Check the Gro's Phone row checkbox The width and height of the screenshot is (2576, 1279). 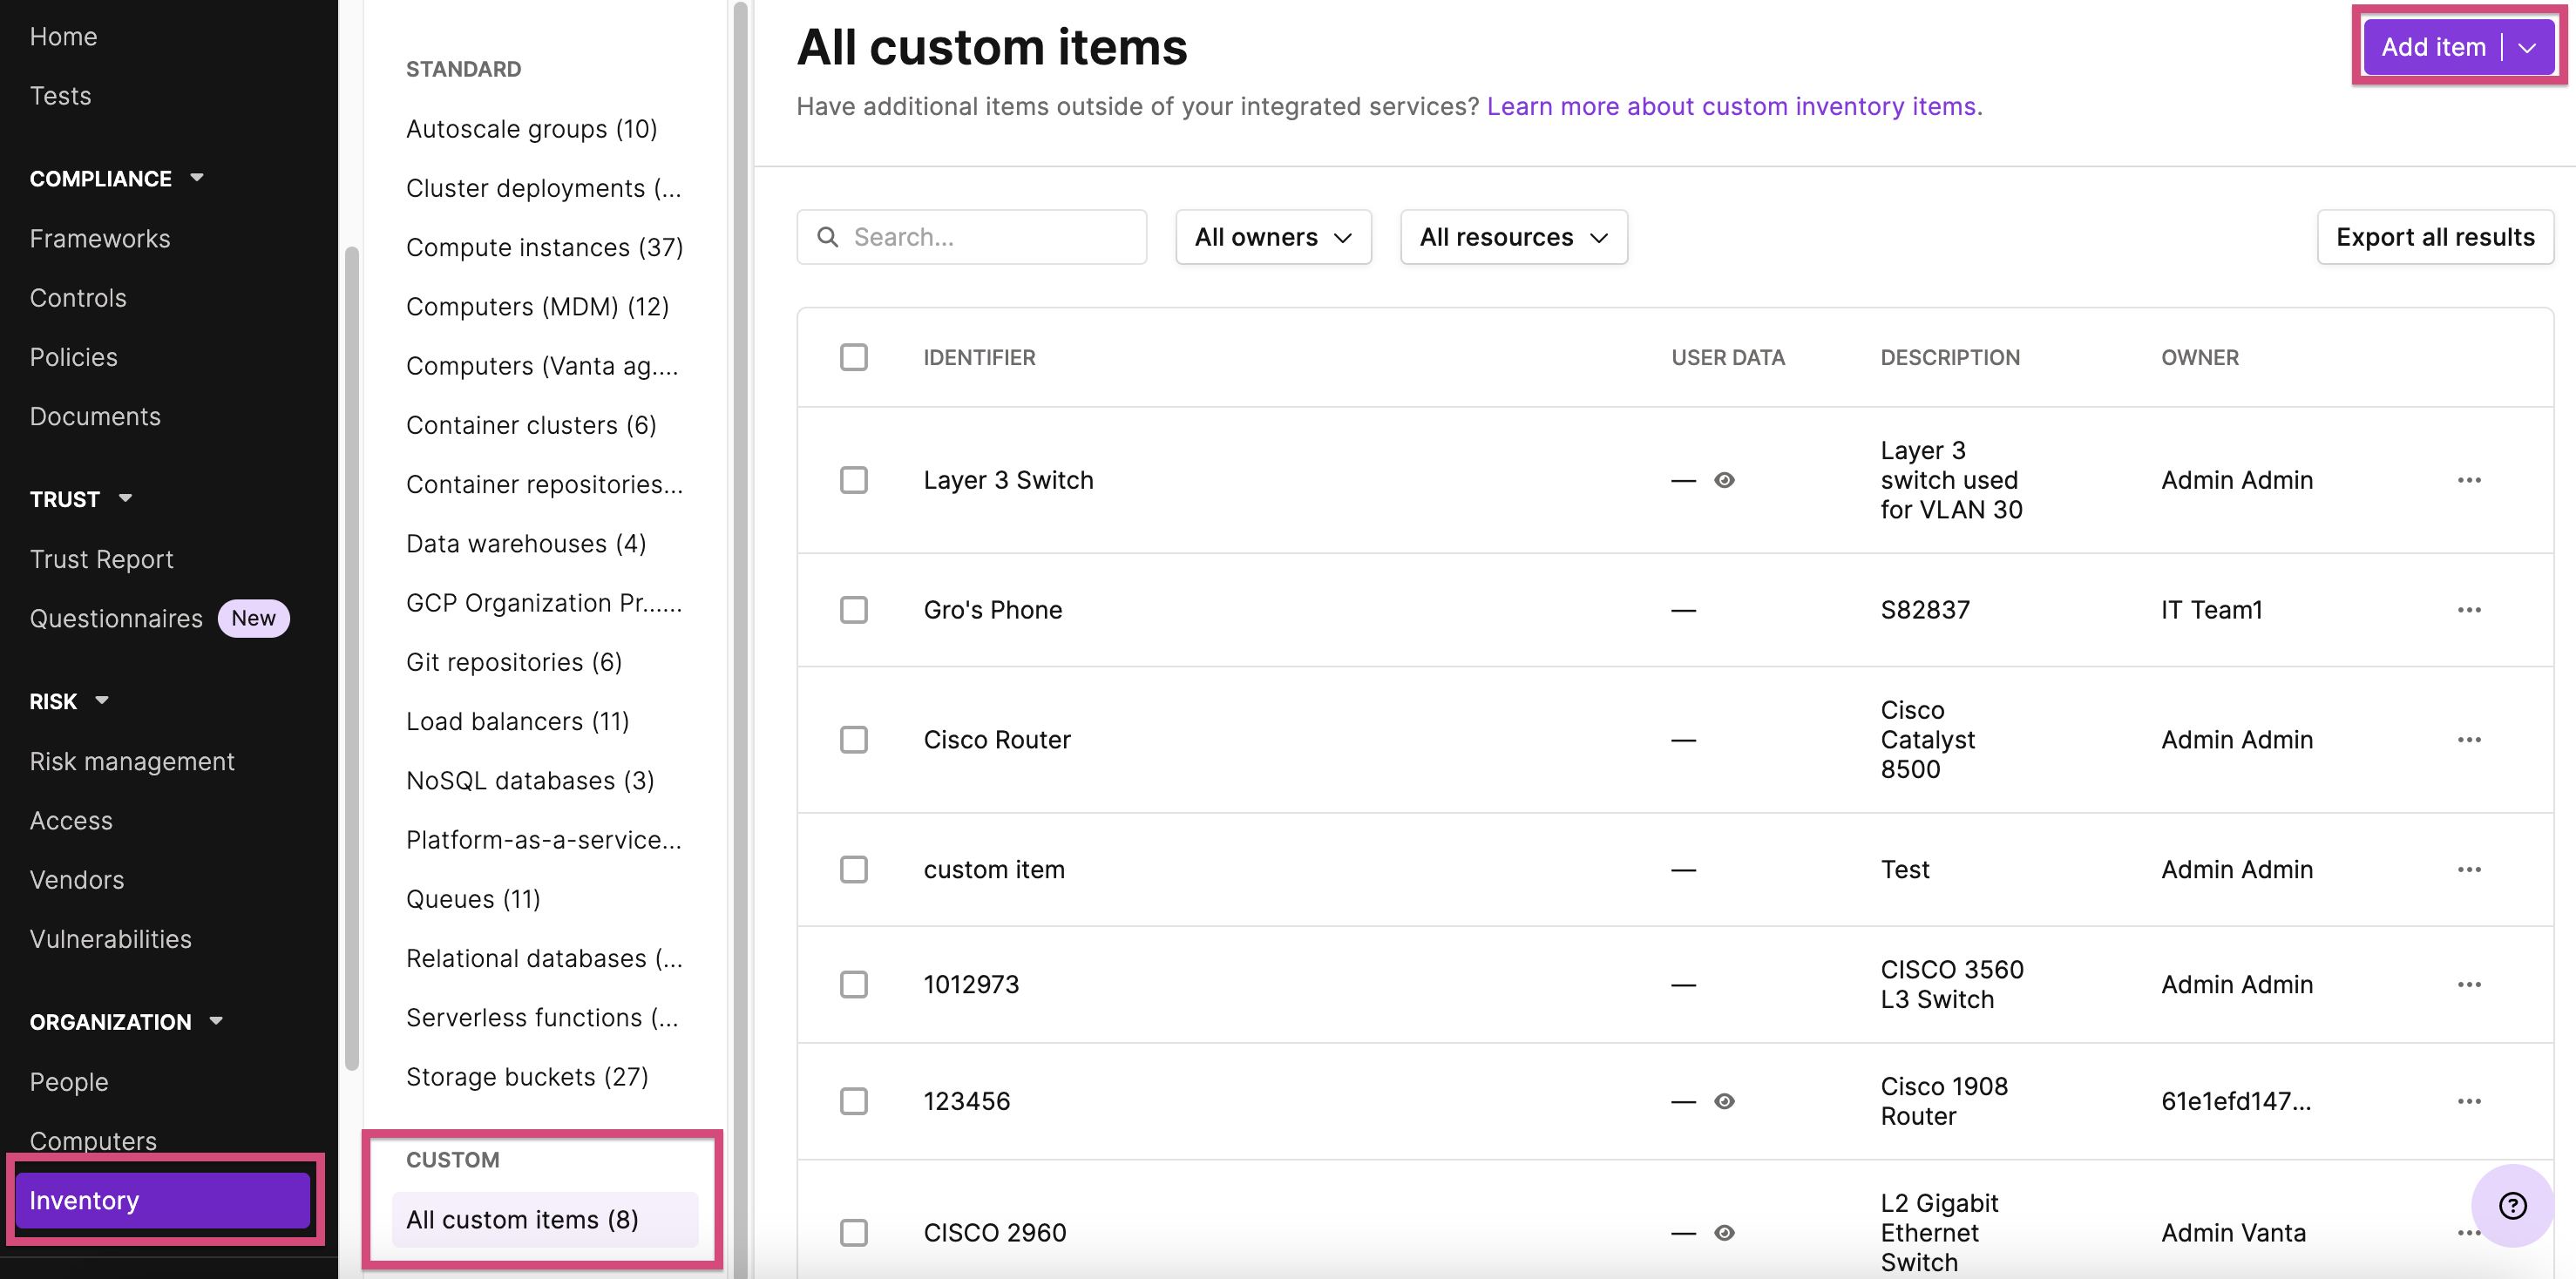click(853, 610)
